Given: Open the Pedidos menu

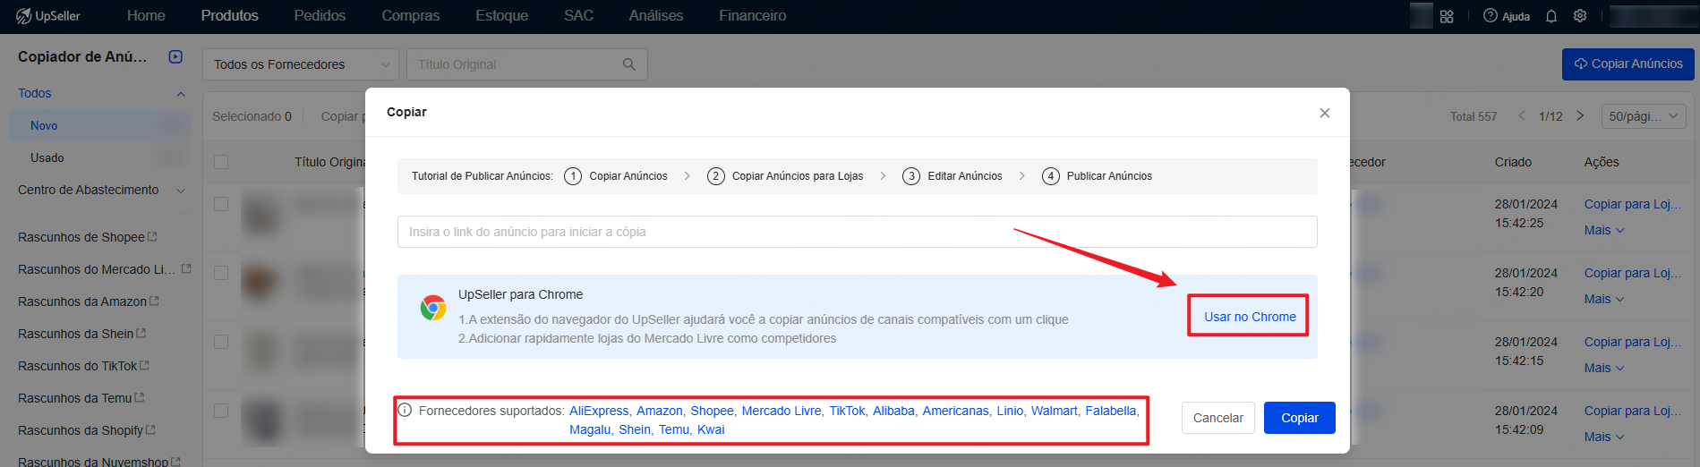Looking at the screenshot, I should [x=320, y=16].
